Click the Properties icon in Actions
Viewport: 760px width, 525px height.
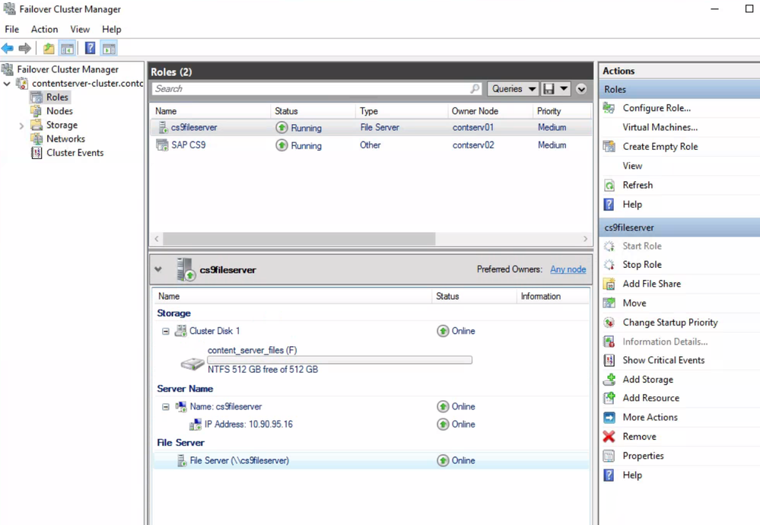point(609,456)
